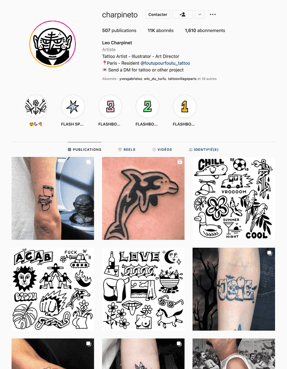Switch to the Vidéos tab

tap(162, 149)
